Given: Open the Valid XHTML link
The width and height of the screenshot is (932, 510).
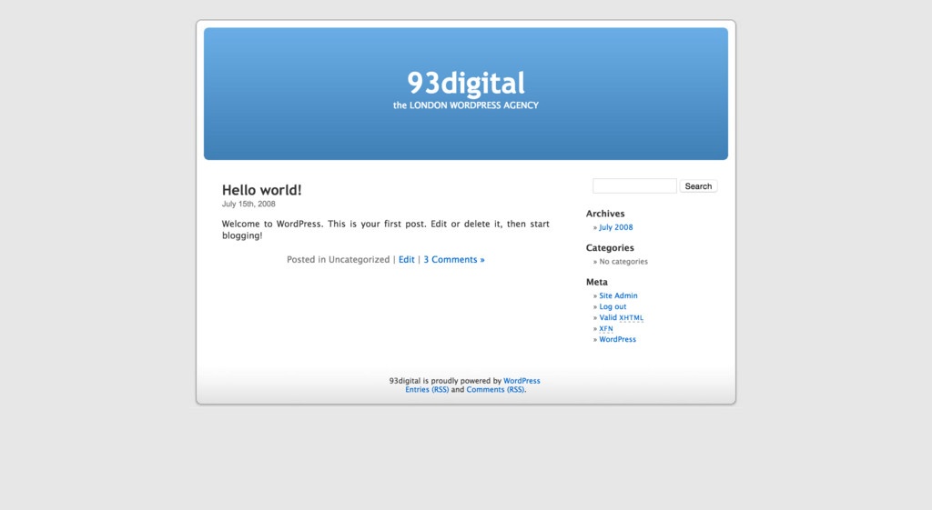Looking at the screenshot, I should (x=621, y=317).
